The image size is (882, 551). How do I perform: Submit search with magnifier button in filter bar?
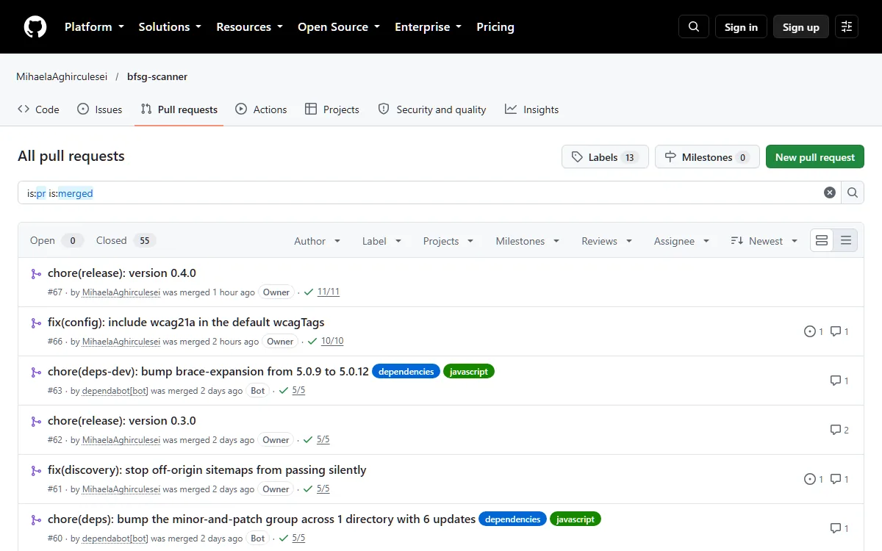point(853,192)
